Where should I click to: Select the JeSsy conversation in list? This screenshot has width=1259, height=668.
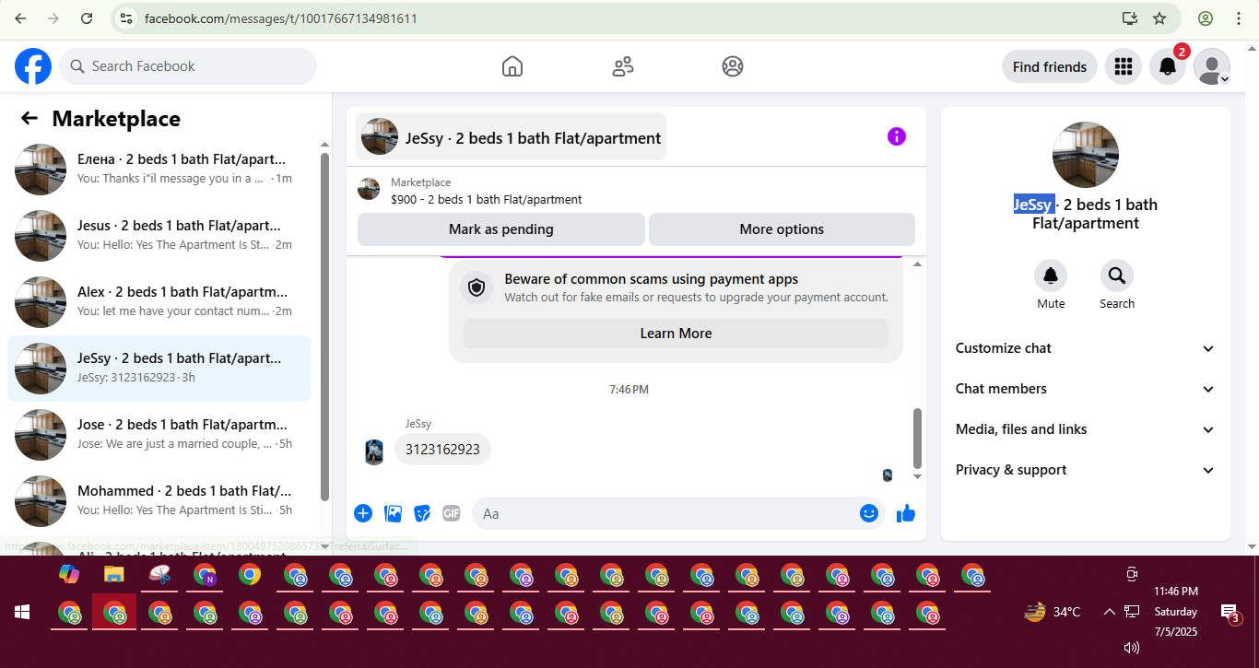pos(159,369)
